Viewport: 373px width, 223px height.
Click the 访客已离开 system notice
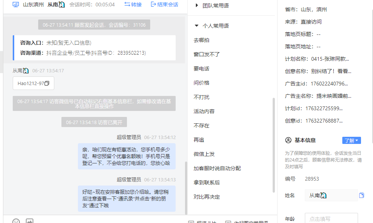click(x=94, y=122)
